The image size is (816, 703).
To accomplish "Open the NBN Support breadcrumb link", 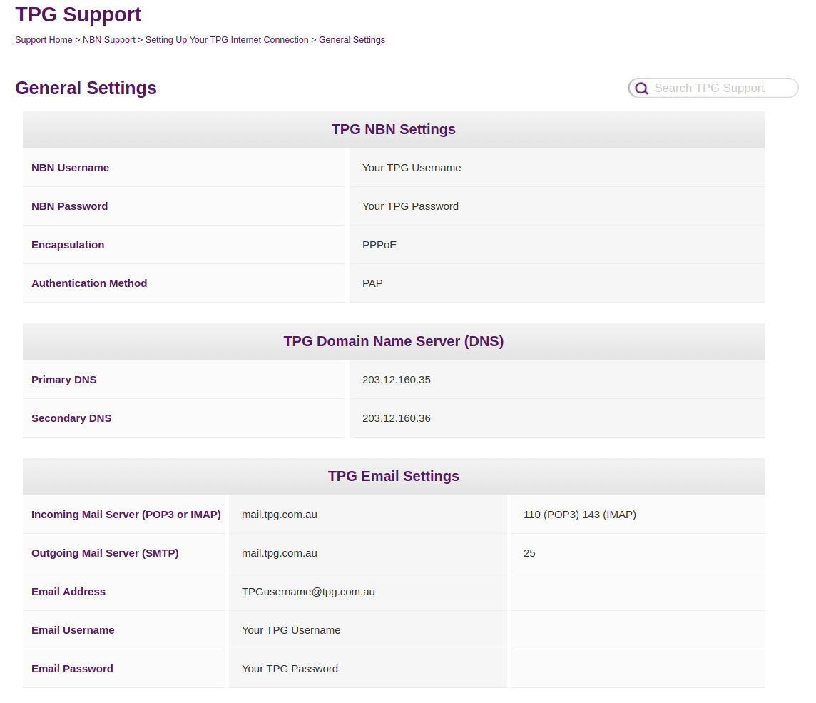I will point(109,40).
